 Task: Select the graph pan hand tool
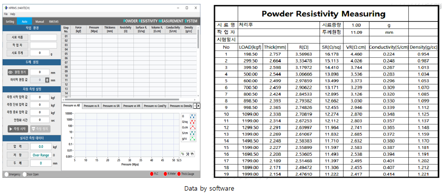click(192, 154)
